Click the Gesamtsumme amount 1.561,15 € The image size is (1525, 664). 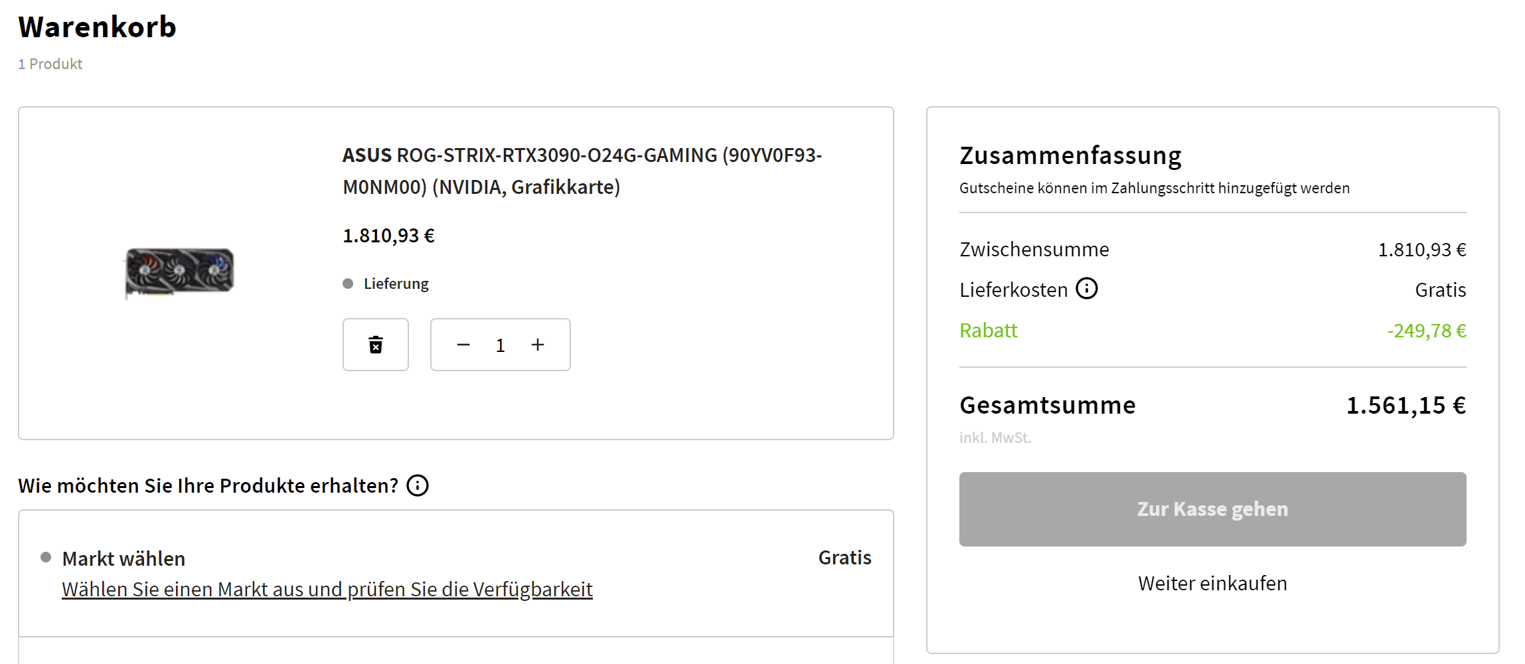pyautogui.click(x=1405, y=405)
